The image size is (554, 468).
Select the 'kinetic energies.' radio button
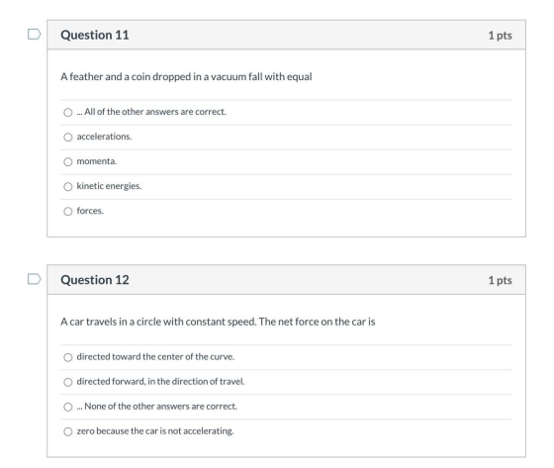(68, 187)
